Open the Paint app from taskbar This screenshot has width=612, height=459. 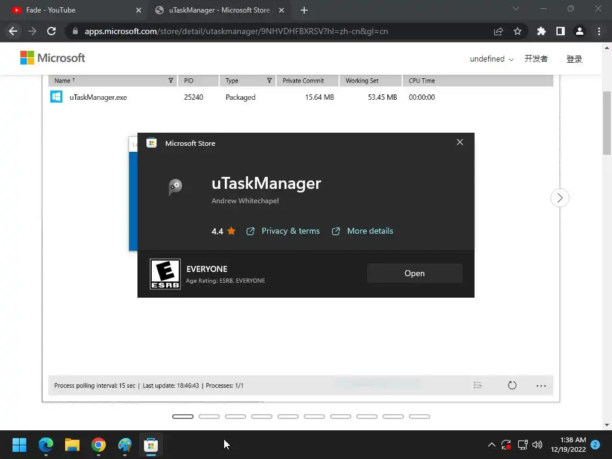tap(125, 445)
